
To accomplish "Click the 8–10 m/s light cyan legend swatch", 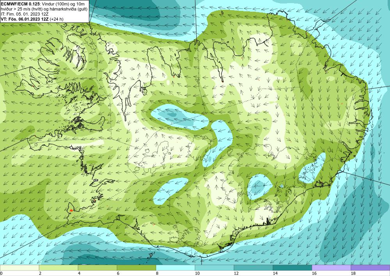I will pyautogui.click(x=175, y=268).
